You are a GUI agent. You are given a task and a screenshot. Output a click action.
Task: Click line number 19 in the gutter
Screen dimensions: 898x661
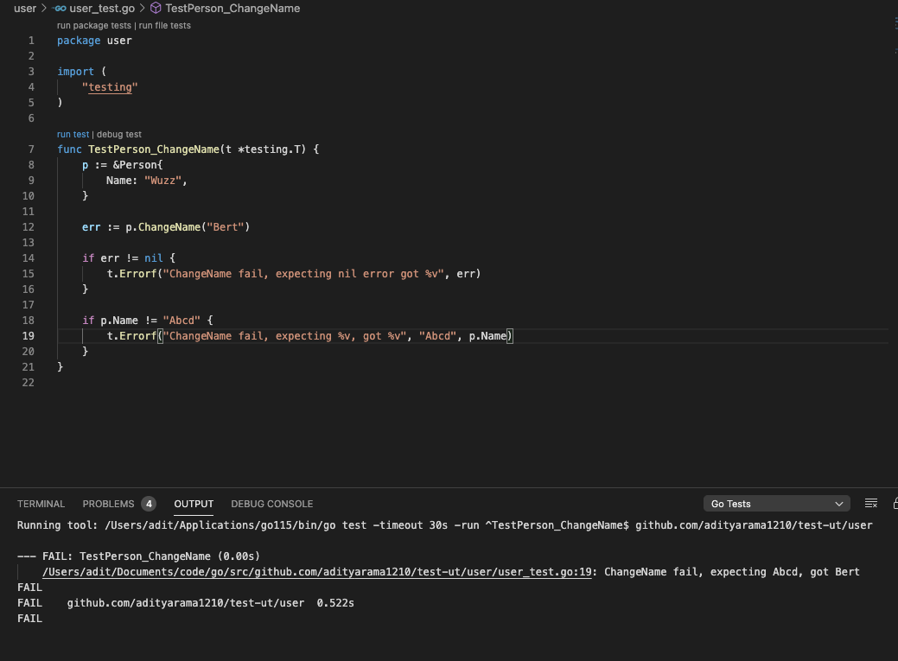[x=29, y=335]
